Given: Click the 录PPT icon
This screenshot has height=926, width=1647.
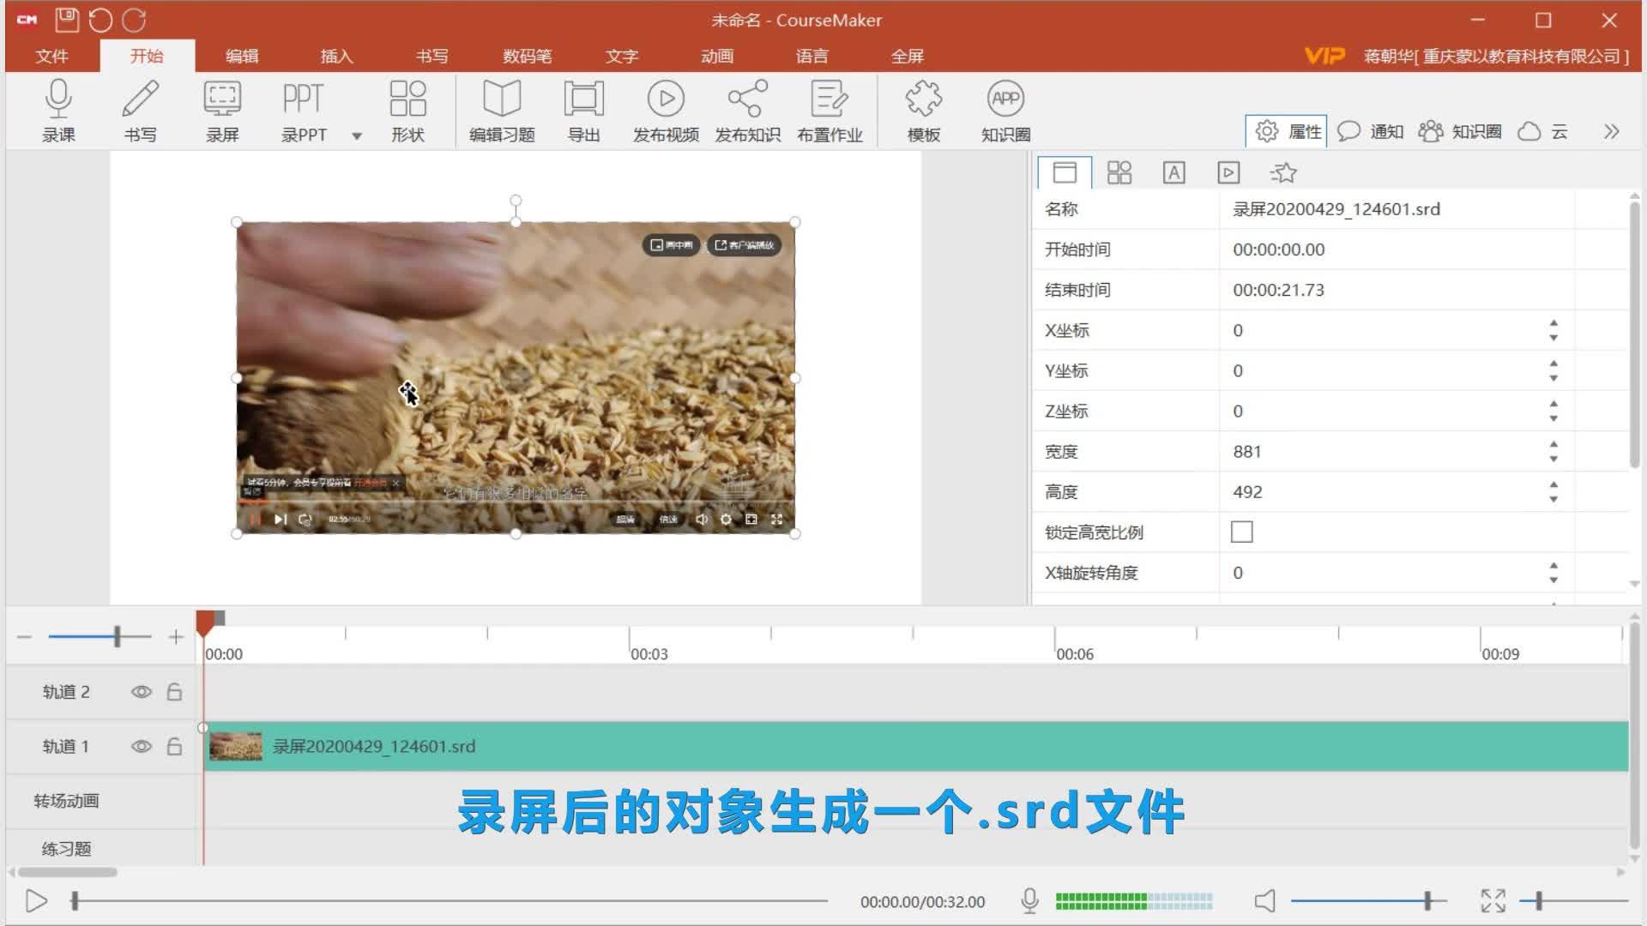Looking at the screenshot, I should (x=304, y=110).
